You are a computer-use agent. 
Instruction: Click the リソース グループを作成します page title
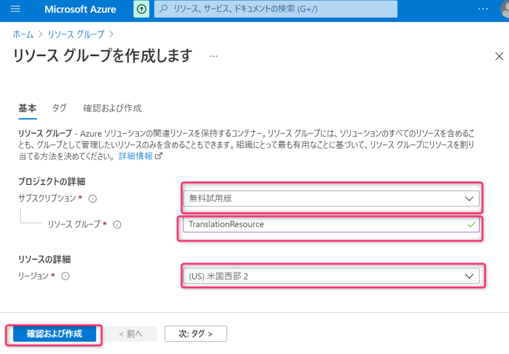point(102,56)
